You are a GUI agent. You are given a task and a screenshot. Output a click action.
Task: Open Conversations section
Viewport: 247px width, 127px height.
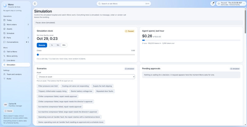[x=16, y=42]
